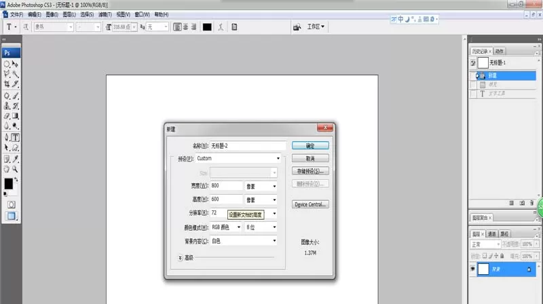The image size is (543, 304).
Task: Click the Go to Bridge icon
Action: 297,26
